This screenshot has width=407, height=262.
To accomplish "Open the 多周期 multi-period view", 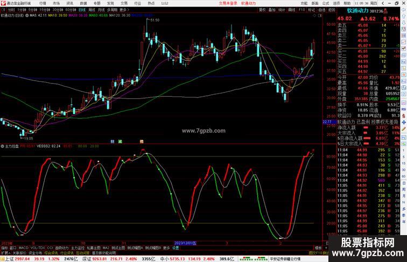I will (x=112, y=10).
